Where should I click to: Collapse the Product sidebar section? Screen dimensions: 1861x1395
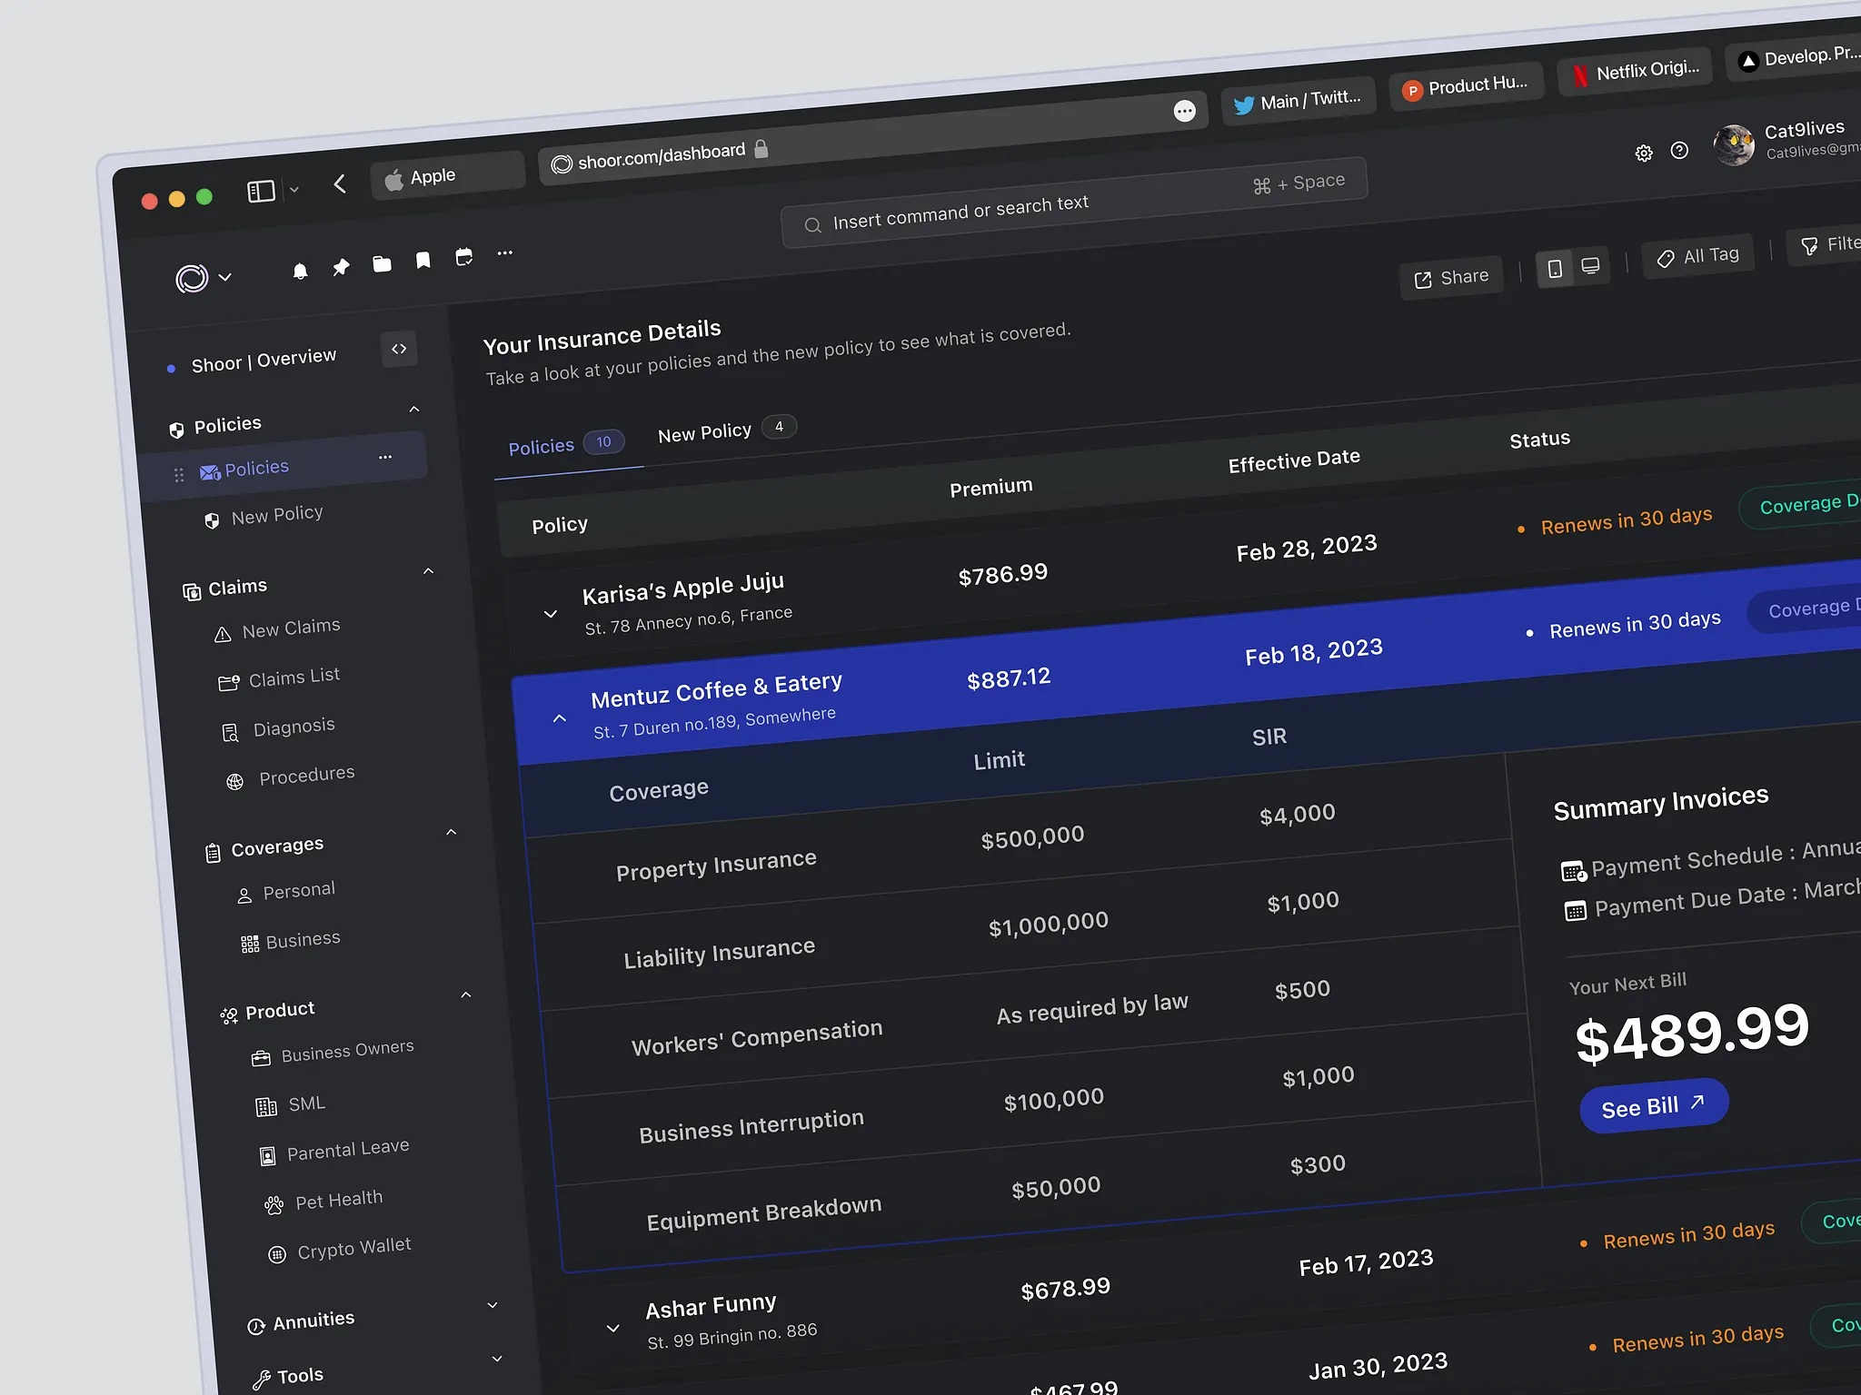[465, 995]
